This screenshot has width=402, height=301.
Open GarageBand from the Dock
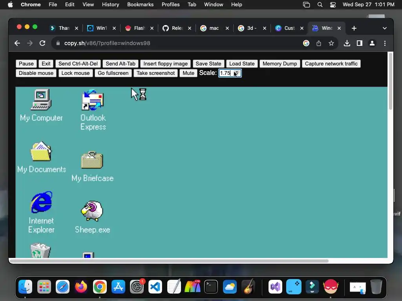(248, 286)
